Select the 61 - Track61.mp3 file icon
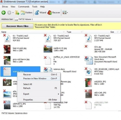This screenshot has height=120, width=121. (x=7, y=38)
